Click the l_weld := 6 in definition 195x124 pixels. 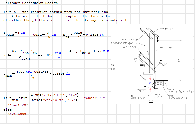click(14, 33)
